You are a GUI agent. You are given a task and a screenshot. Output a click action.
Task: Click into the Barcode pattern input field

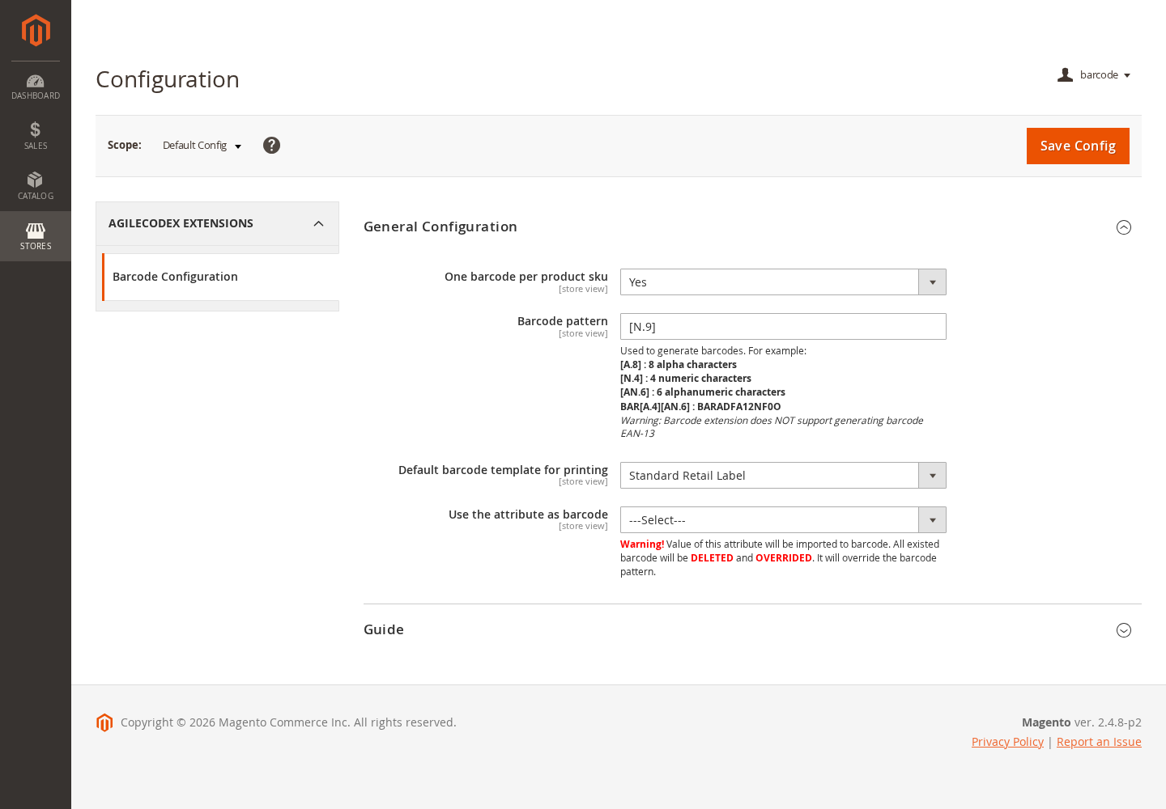click(x=783, y=327)
